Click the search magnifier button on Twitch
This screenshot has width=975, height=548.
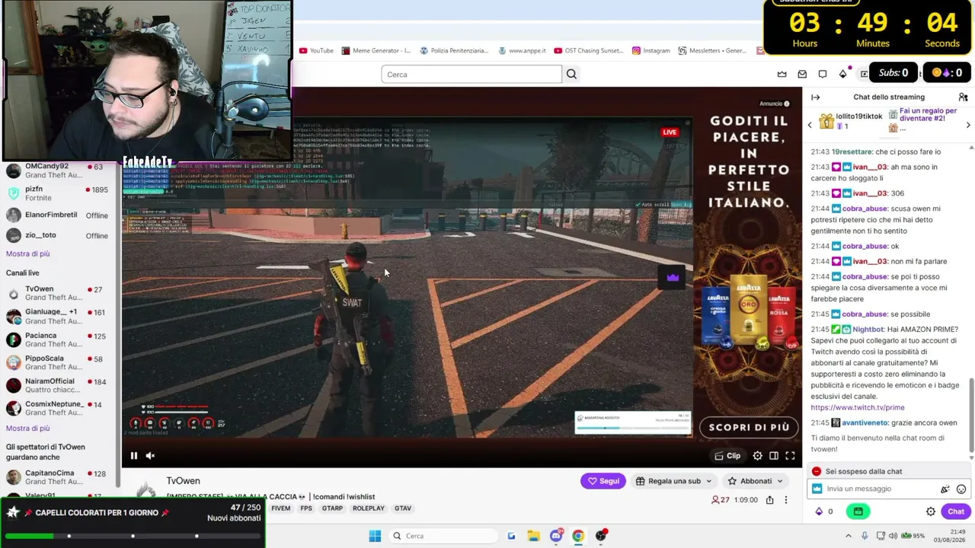[571, 74]
